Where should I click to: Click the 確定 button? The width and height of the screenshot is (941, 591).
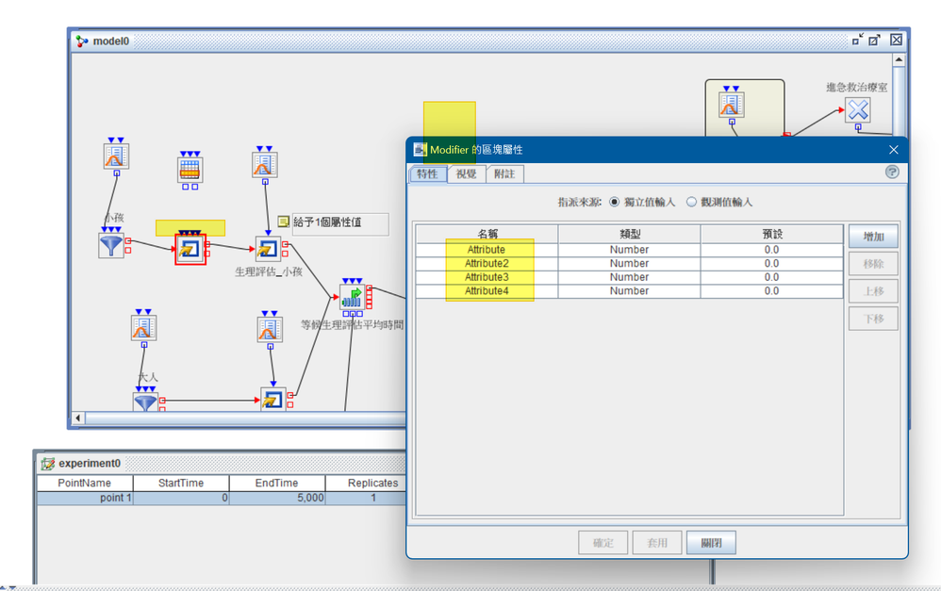[x=603, y=543]
